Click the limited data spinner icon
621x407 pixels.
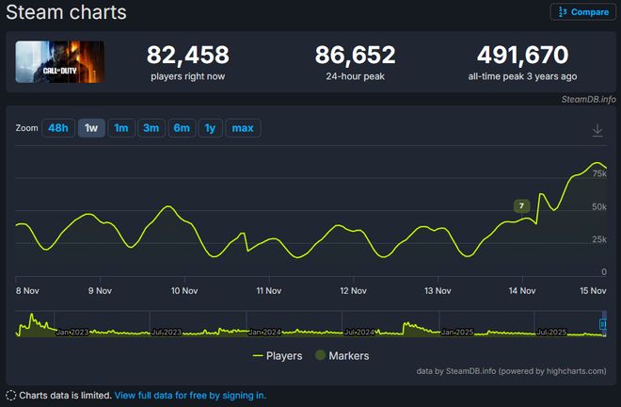(10, 396)
